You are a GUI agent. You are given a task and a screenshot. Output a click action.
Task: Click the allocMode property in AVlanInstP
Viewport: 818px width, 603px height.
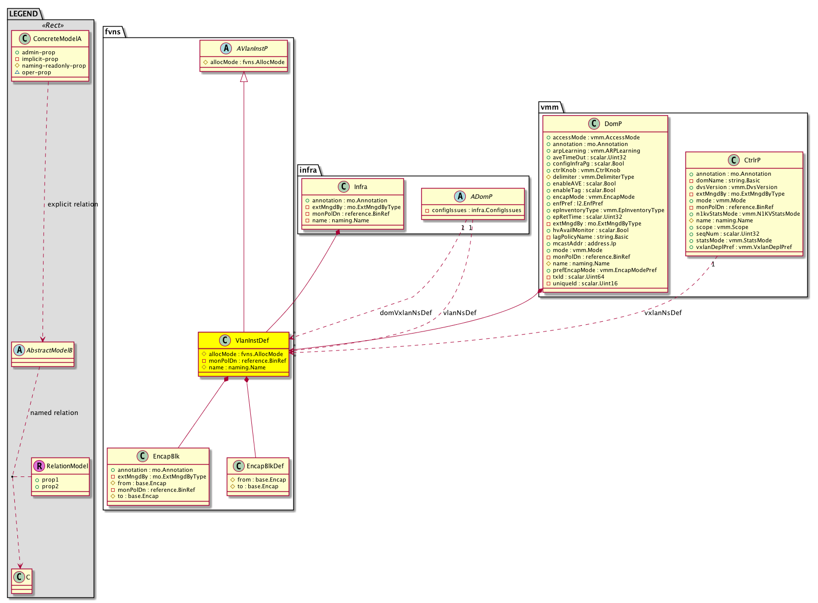[x=247, y=63]
